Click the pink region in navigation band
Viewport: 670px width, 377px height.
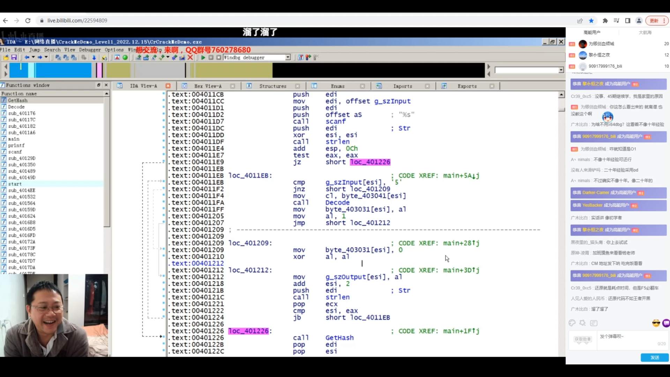[100, 70]
